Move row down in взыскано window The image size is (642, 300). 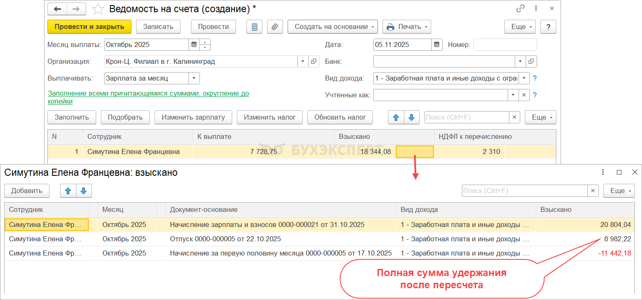pyautogui.click(x=84, y=191)
